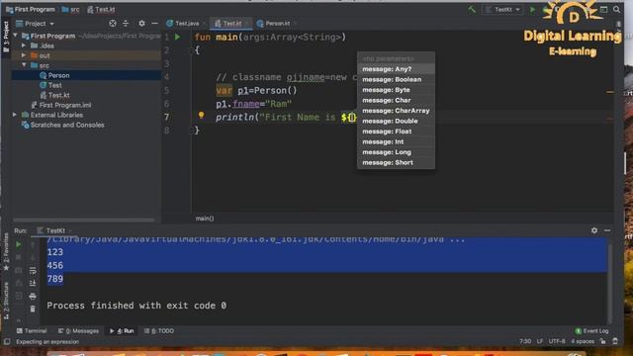
Task: Open Search Everywhere magnifier icon
Action: (616, 9)
